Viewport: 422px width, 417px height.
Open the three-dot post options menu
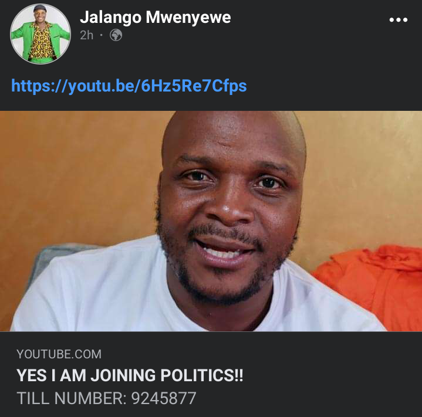click(x=399, y=19)
